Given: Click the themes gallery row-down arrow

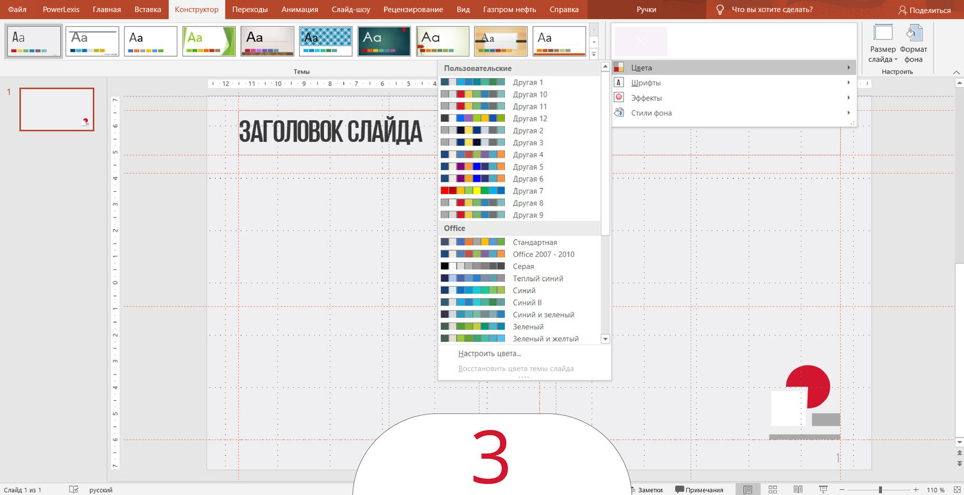Looking at the screenshot, I should click(x=594, y=42).
